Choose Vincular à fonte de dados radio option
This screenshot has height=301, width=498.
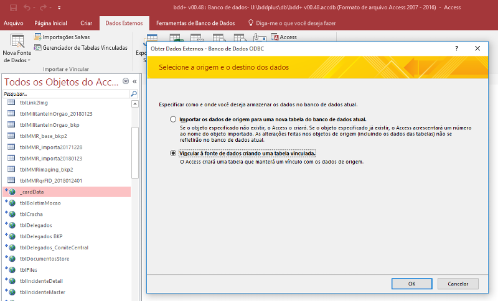point(173,153)
